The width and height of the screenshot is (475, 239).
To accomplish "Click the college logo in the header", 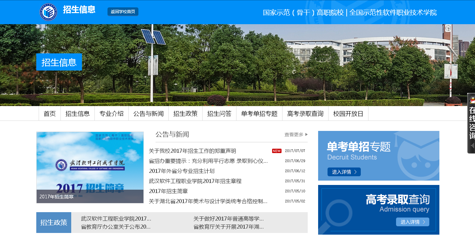I will (48, 12).
